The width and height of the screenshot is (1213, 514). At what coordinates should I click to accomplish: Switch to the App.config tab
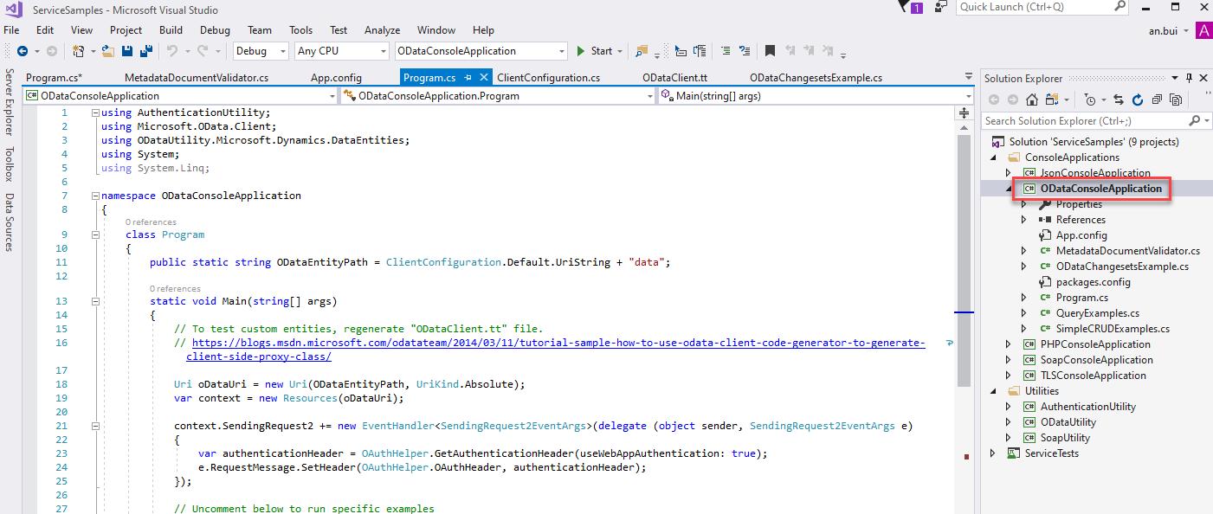(x=336, y=78)
